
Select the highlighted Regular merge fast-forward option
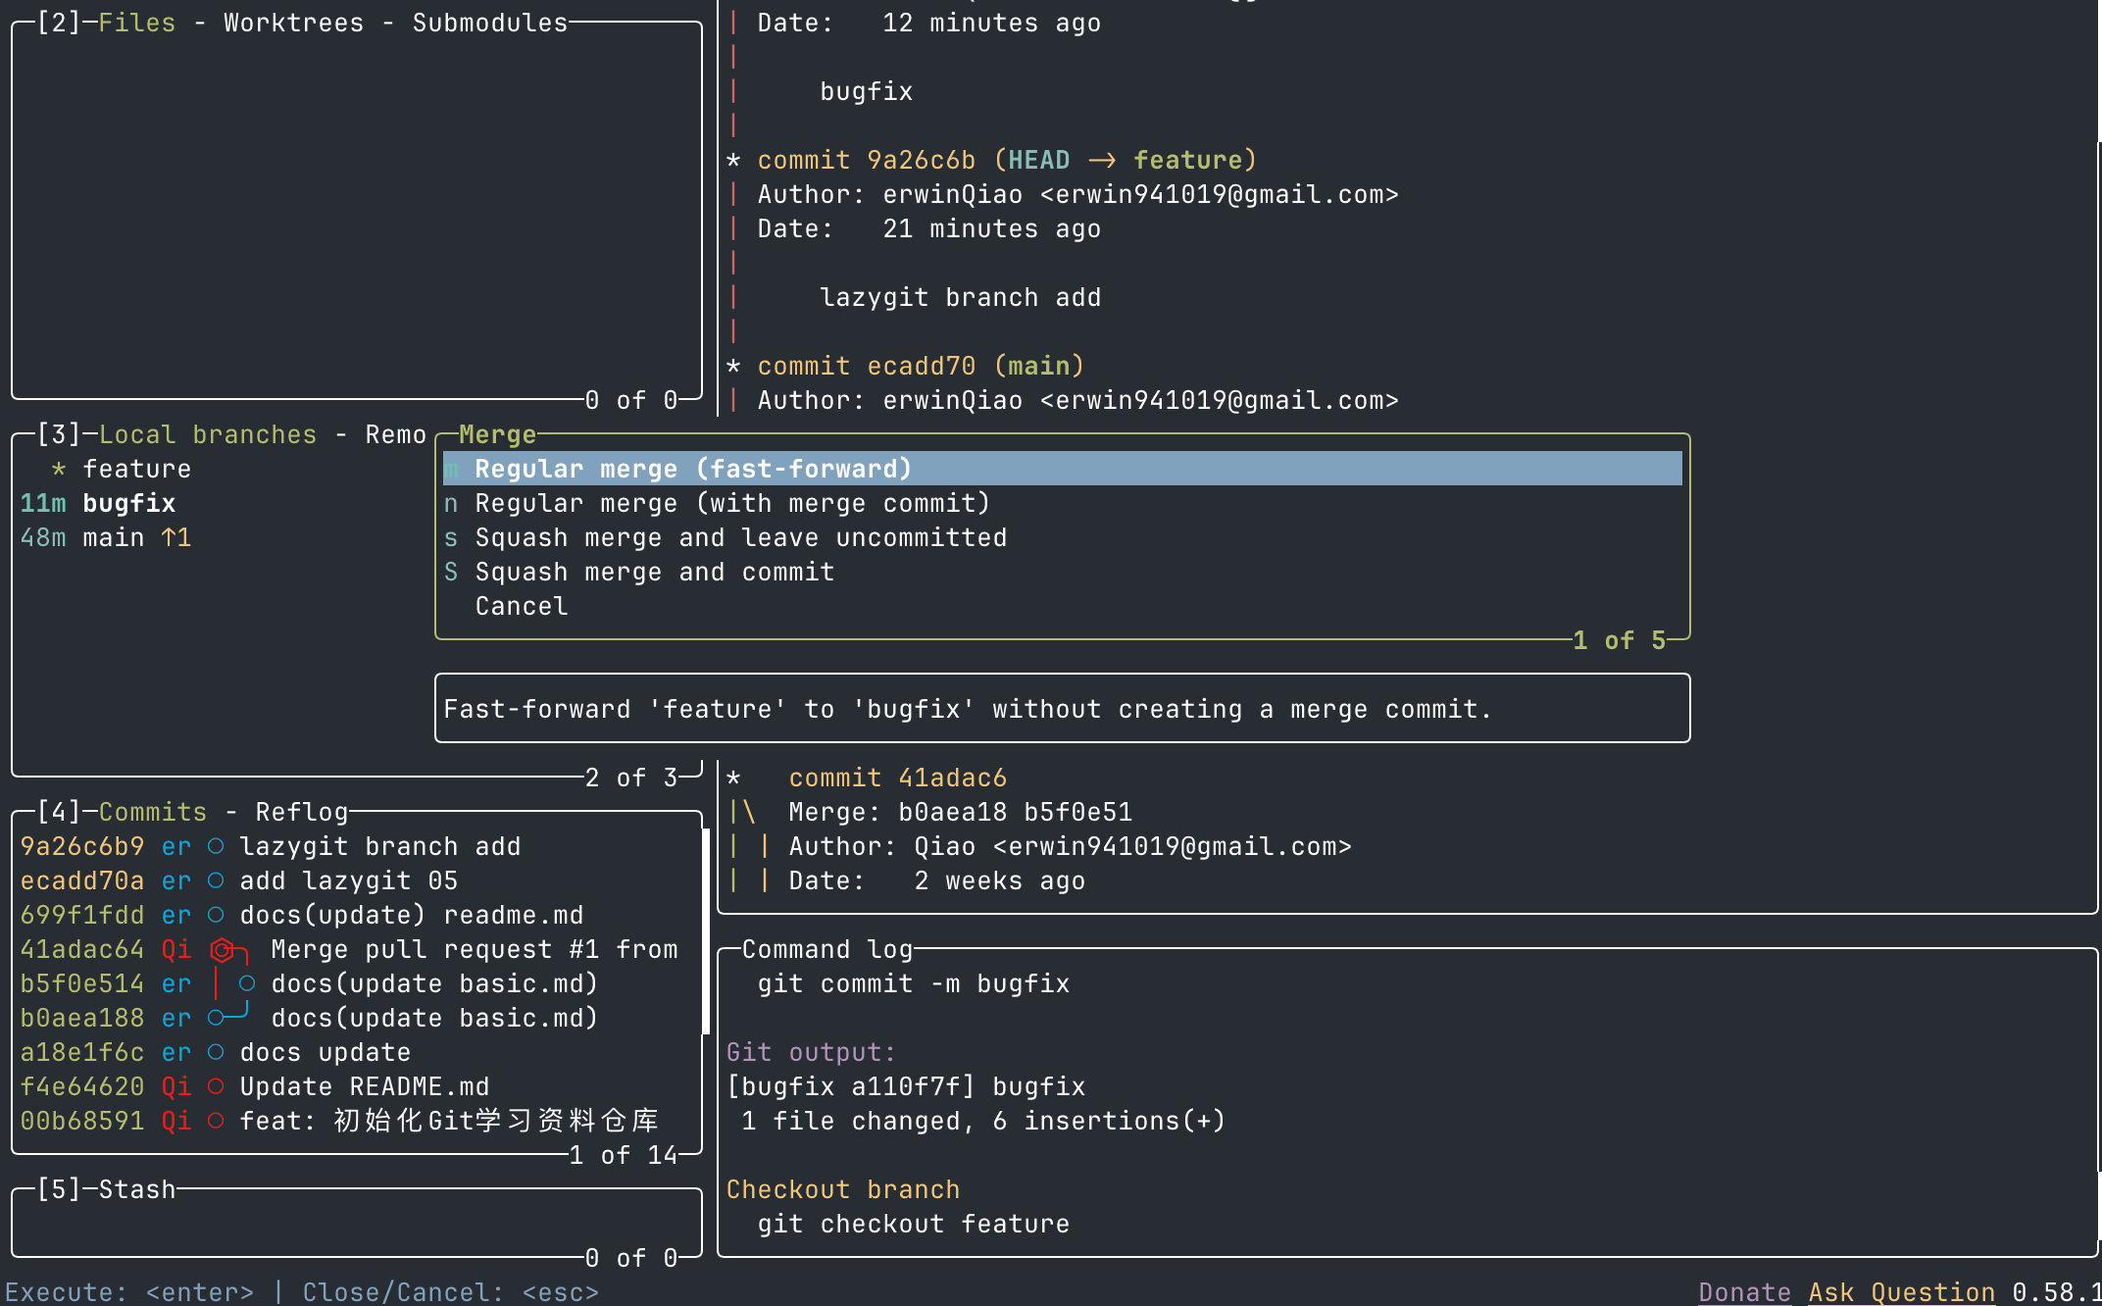(x=693, y=469)
